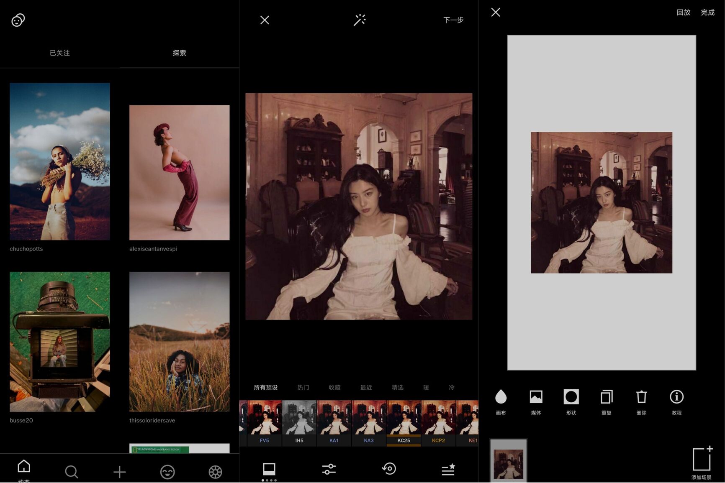The height and width of the screenshot is (483, 725).
Task: Select 所有预设 preset category
Action: (x=266, y=388)
